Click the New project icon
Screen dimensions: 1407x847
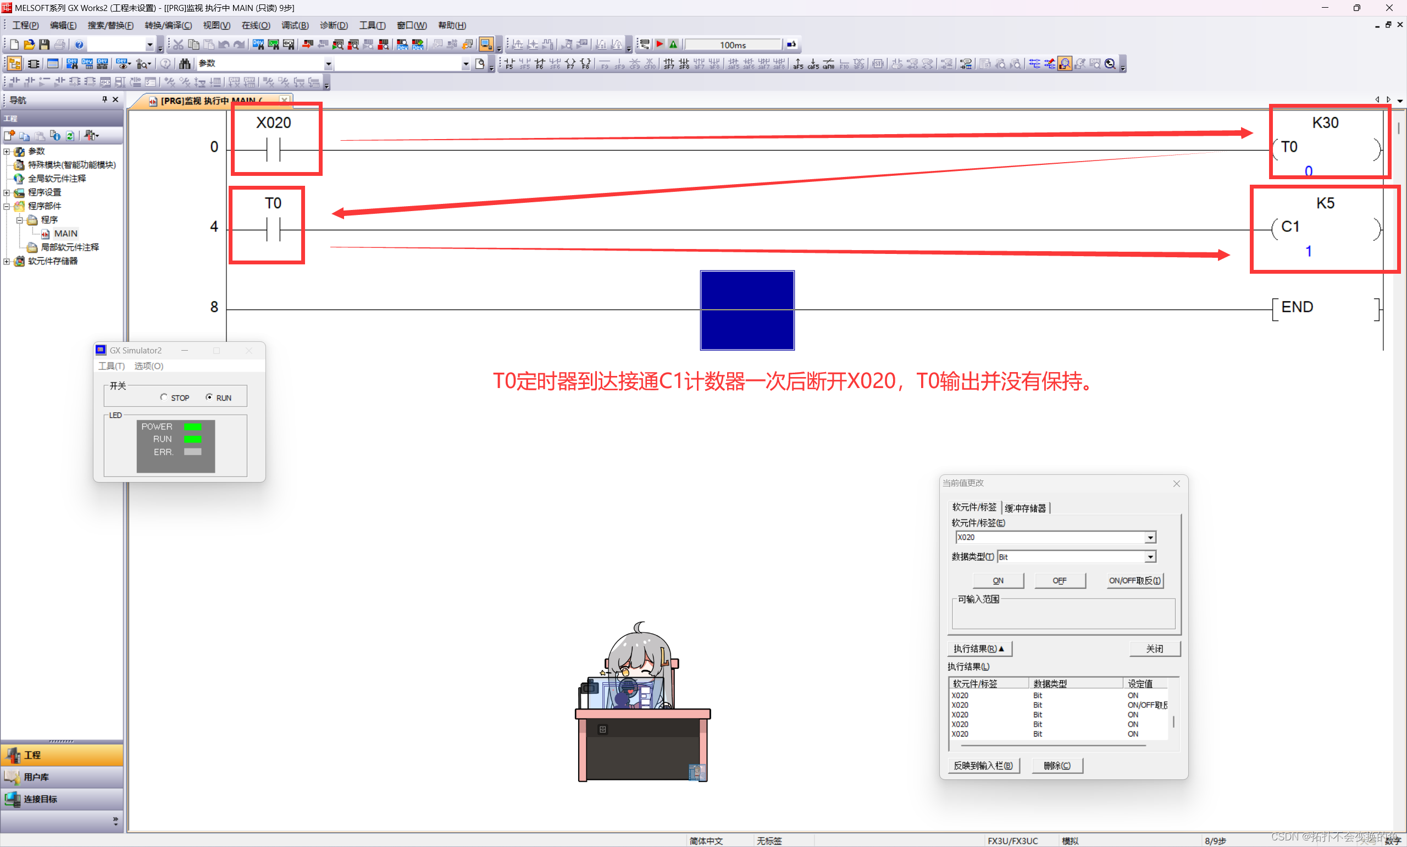click(x=14, y=45)
